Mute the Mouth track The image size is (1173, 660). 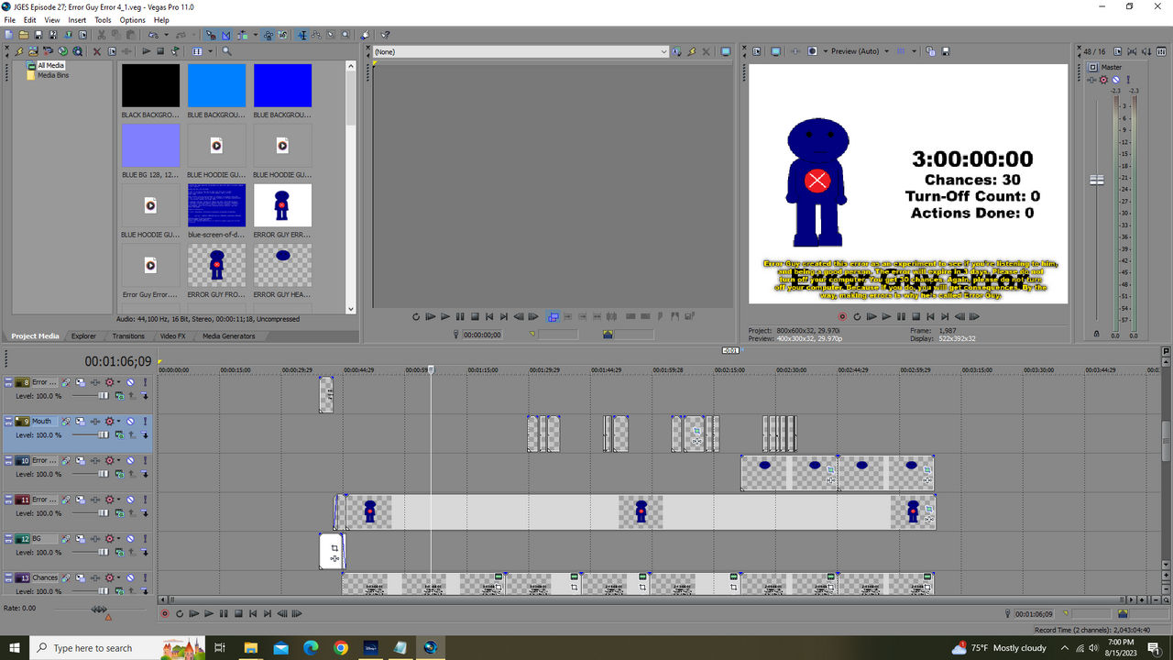point(129,421)
